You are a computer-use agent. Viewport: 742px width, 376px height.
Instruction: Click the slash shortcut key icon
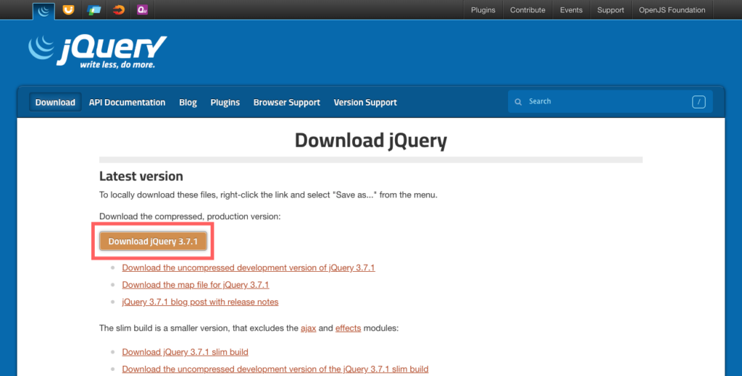click(699, 102)
